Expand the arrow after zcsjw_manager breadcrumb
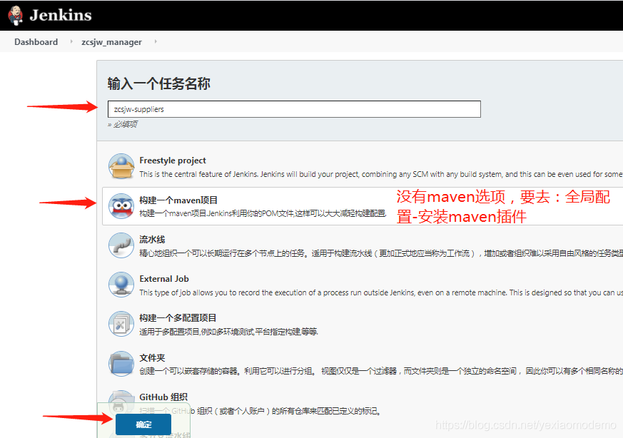Viewport: 623px width, 438px height. pos(156,41)
